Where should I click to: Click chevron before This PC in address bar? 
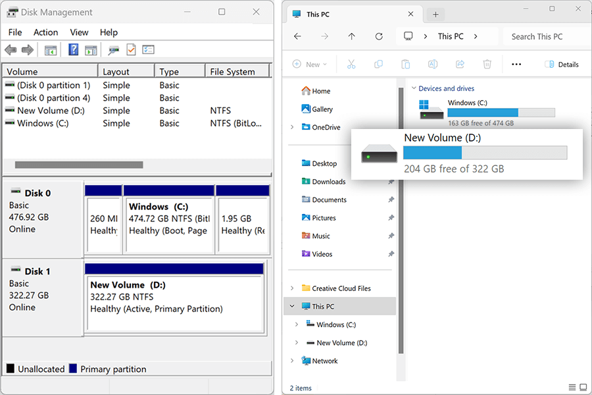[x=426, y=36]
